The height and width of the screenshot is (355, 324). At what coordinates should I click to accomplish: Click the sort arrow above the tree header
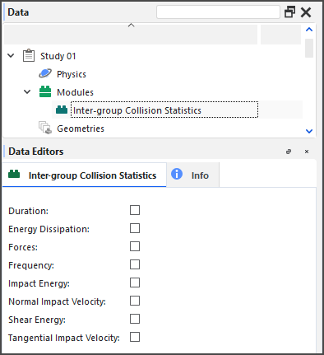[x=132, y=26]
